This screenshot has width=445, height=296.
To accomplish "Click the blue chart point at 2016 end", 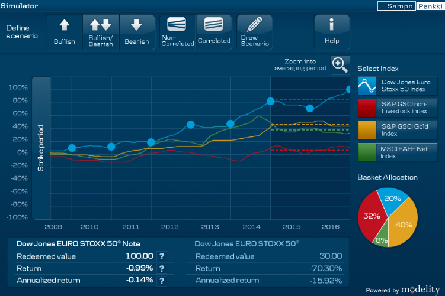I will pos(348,90).
